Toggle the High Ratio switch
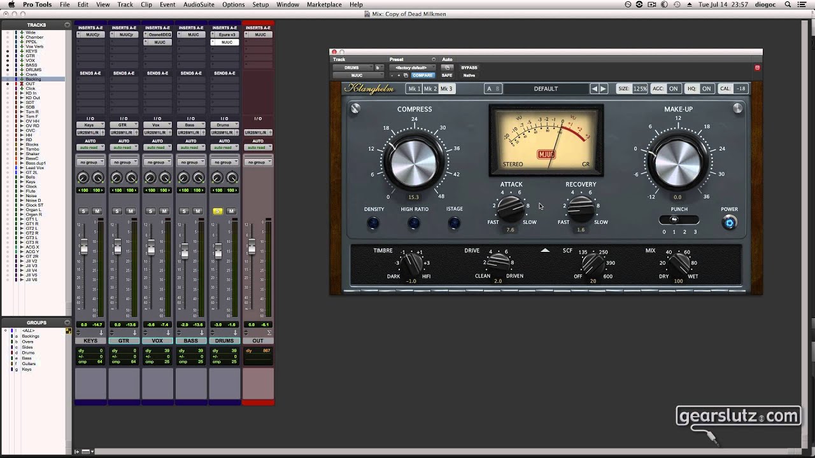Viewport: 815px width, 458px height. tap(414, 223)
